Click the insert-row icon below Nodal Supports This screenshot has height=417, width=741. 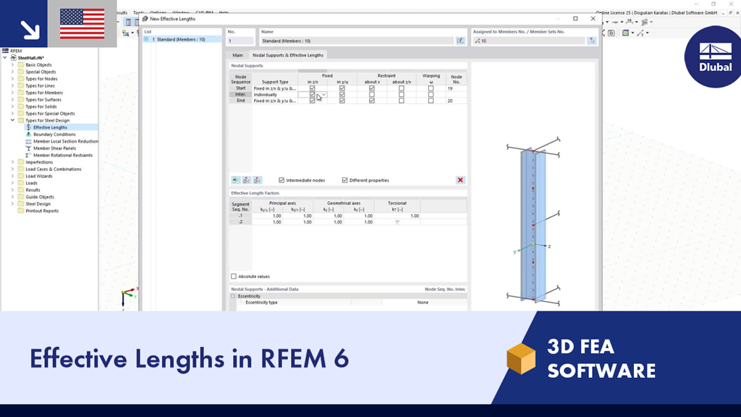[x=236, y=180]
